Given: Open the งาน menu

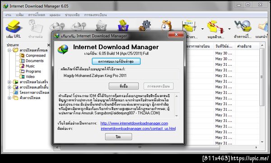Looking at the screenshot, I should [x=8, y=15].
